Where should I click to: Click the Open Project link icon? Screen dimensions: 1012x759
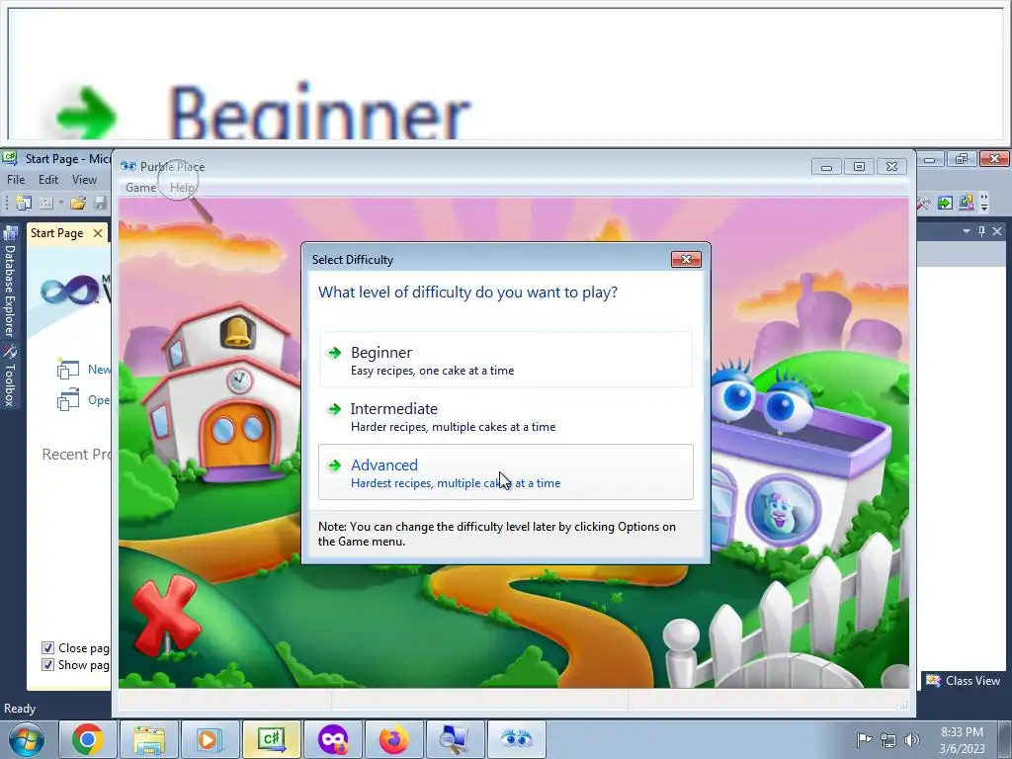pos(68,400)
